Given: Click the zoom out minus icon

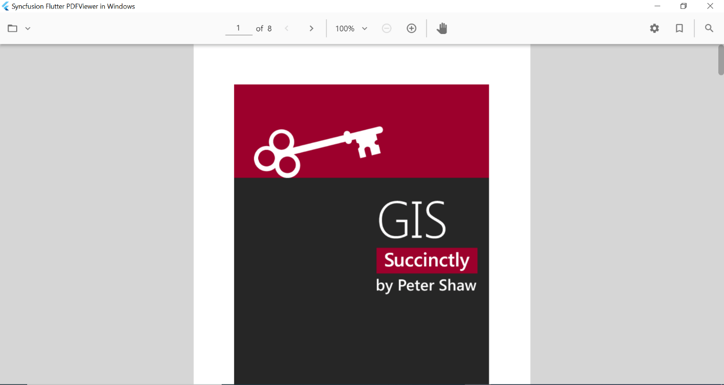Looking at the screenshot, I should click(387, 28).
